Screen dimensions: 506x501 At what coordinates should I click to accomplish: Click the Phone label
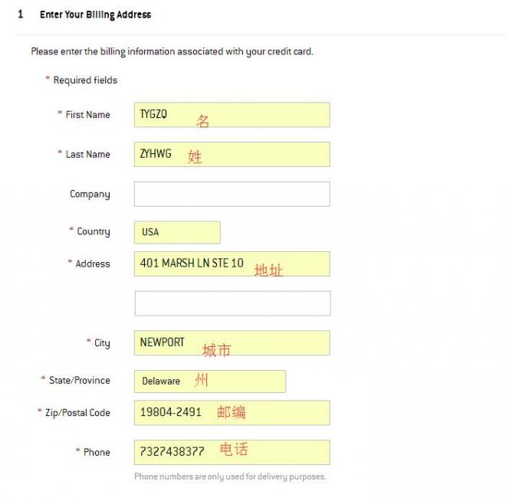coord(97,452)
